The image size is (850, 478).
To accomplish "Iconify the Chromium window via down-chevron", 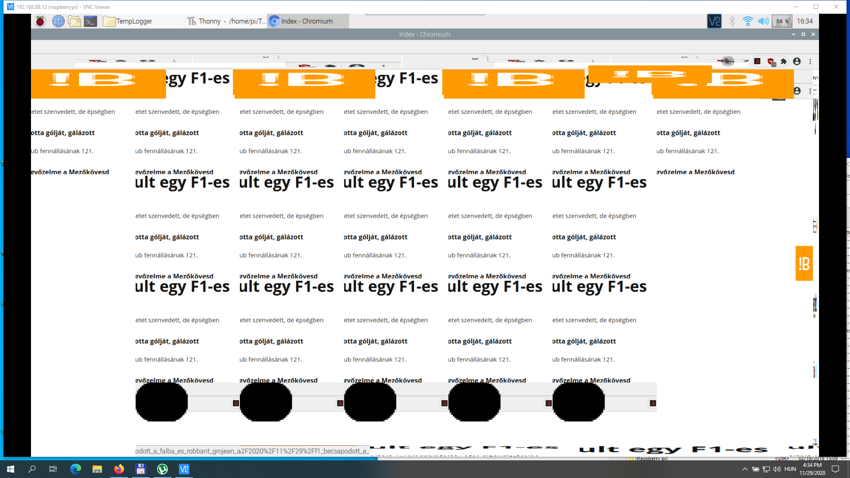I will pyautogui.click(x=793, y=35).
